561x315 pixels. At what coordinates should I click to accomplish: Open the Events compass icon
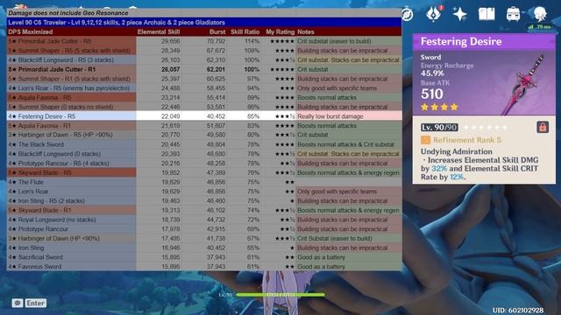click(407, 14)
